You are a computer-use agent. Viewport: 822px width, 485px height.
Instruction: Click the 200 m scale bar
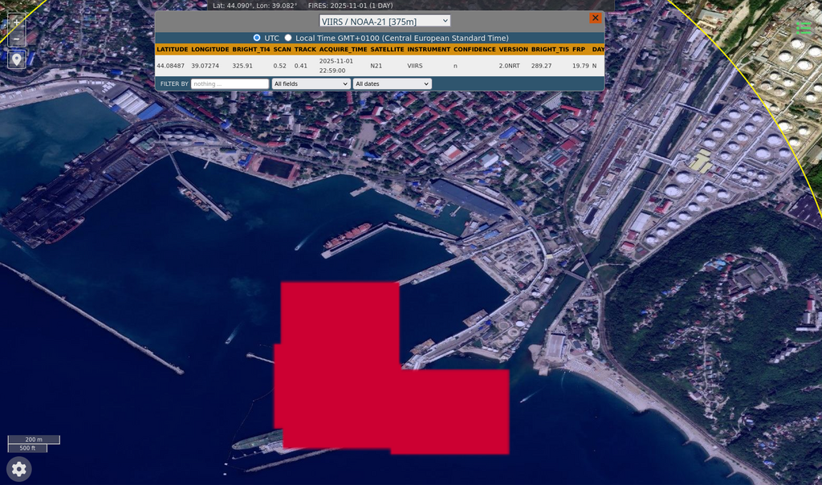click(34, 439)
